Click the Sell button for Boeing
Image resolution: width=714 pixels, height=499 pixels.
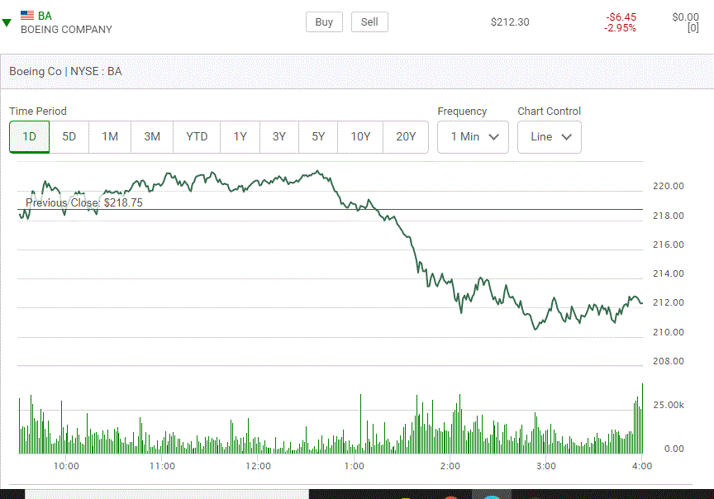point(369,21)
